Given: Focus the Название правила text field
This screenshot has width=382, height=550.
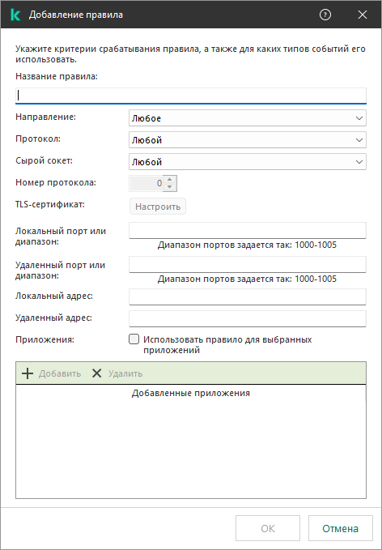Looking at the screenshot, I should point(191,96).
